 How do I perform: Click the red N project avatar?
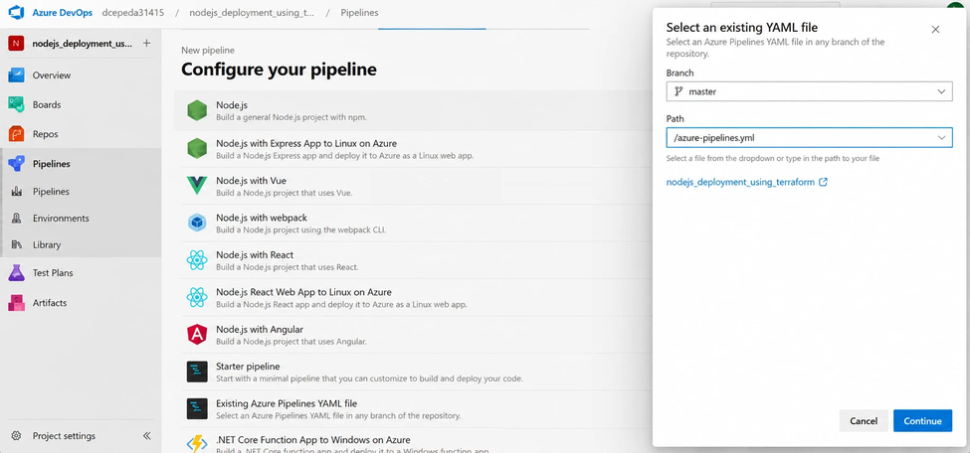point(16,44)
